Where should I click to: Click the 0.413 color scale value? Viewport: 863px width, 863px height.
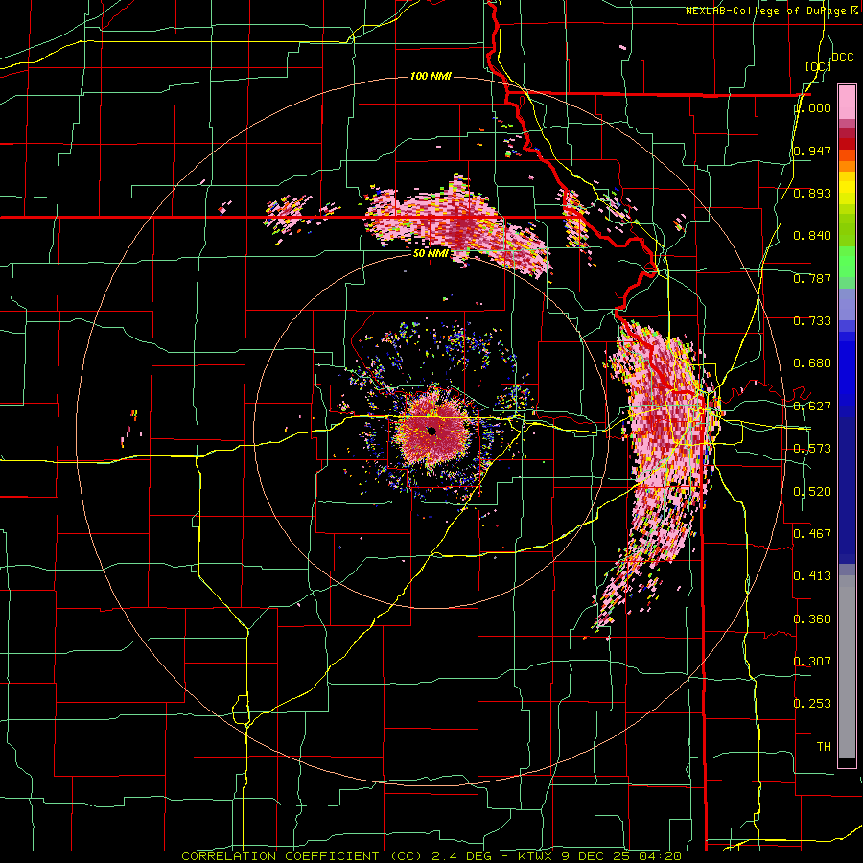tap(812, 576)
